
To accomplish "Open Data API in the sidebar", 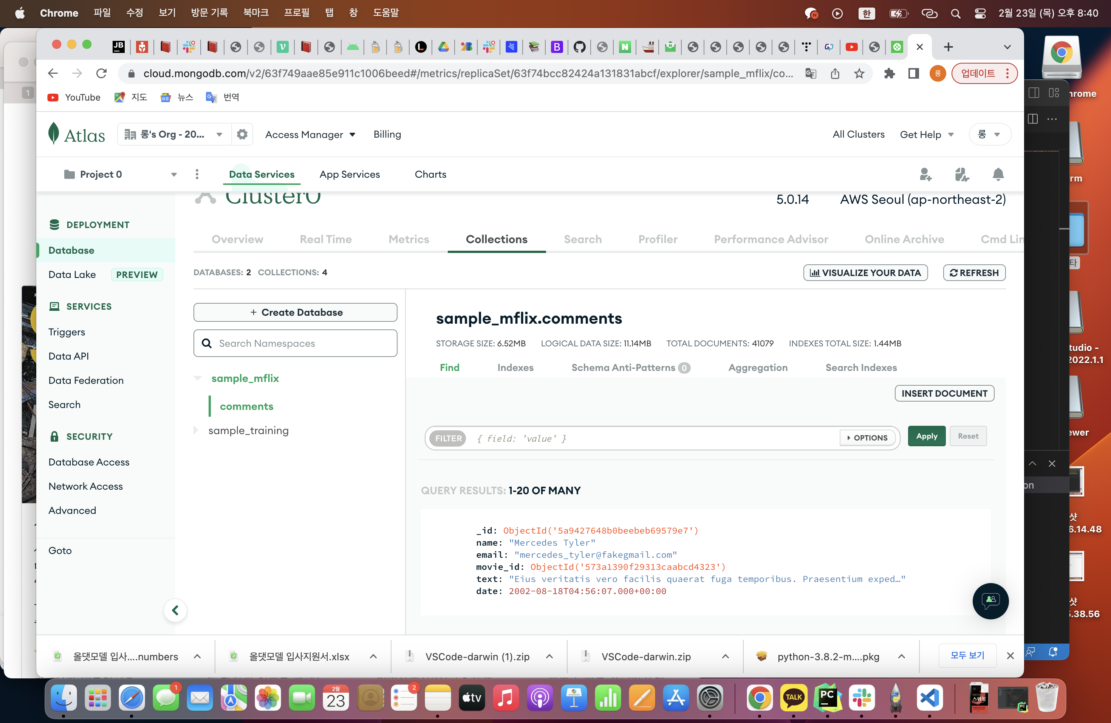I will click(x=69, y=356).
